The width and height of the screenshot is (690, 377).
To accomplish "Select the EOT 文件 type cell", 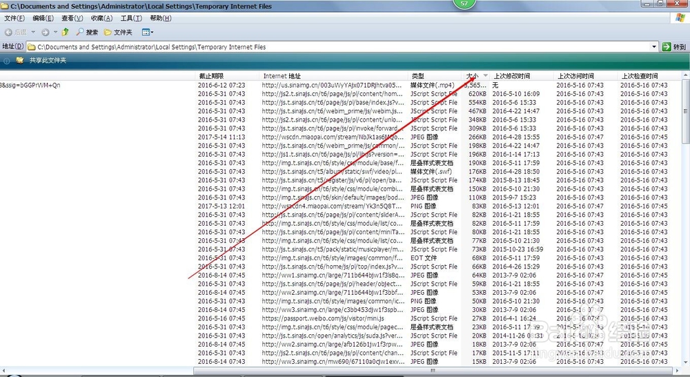I will click(424, 258).
